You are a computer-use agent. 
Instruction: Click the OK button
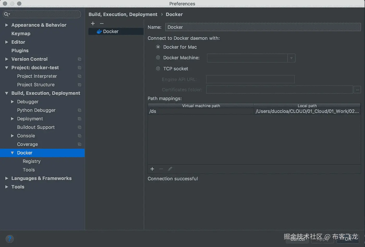348,239
